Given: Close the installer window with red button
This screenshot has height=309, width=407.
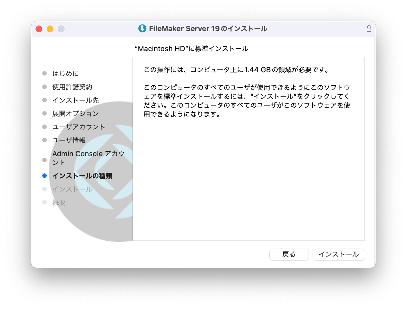Looking at the screenshot, I should (39, 29).
